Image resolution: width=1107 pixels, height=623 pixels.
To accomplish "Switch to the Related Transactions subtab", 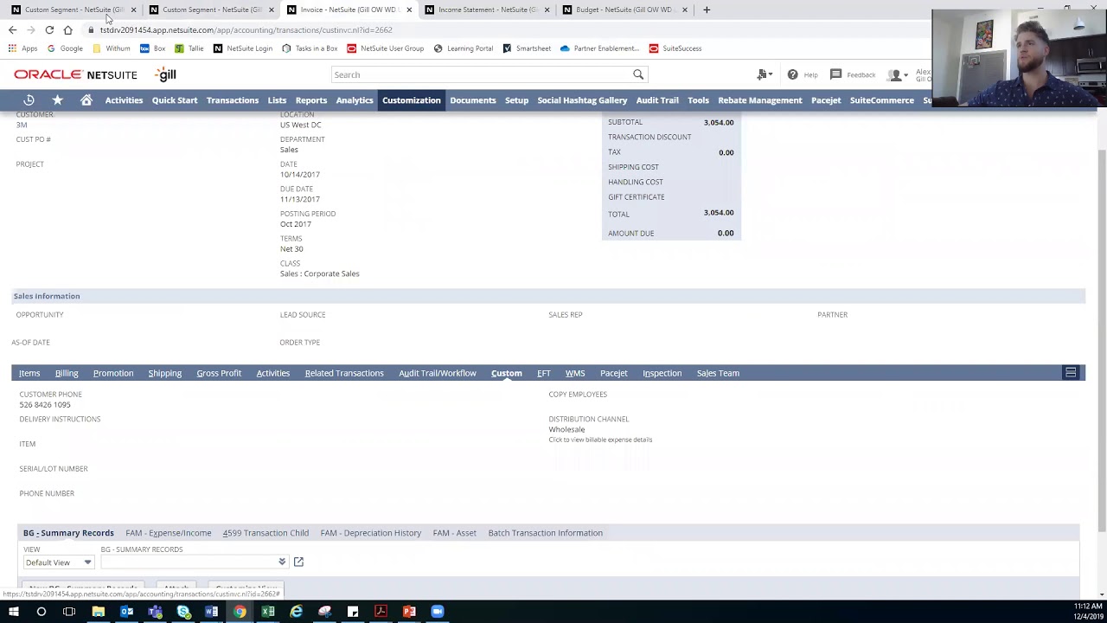I will click(x=344, y=373).
